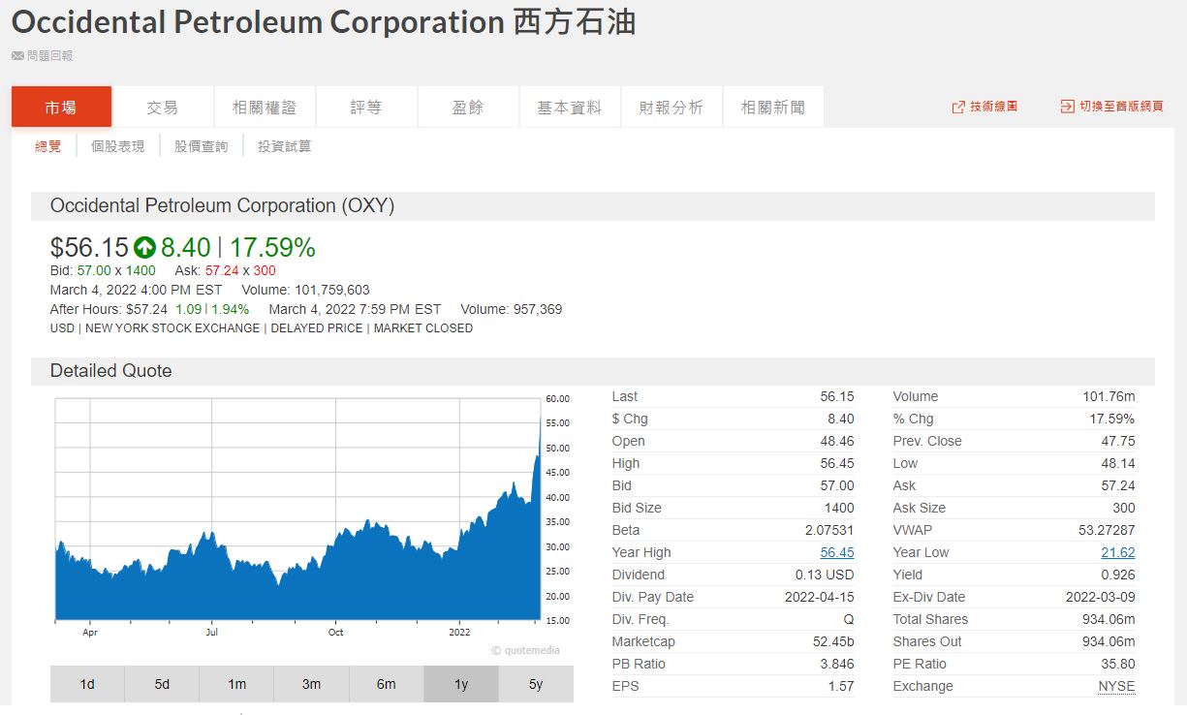Switch chart range to 5y

point(536,684)
